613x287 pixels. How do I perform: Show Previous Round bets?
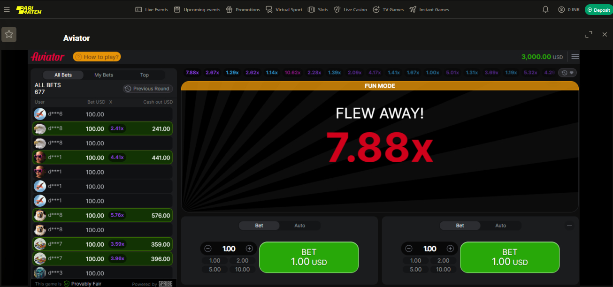(148, 89)
